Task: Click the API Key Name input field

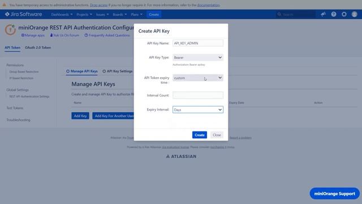Action: 198,43
